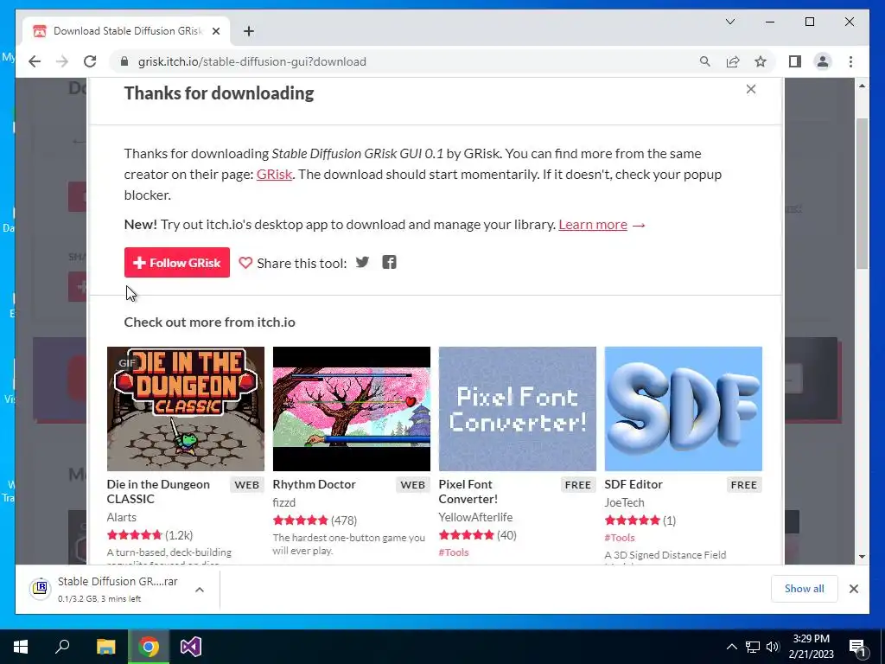Close the downloads bar
Image resolution: width=885 pixels, height=664 pixels.
click(853, 589)
